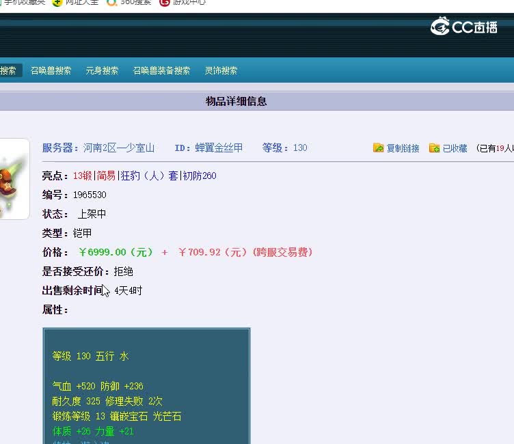Screen dimensions: 514x444
Task: Click the 耐久度 325 修理失败 2次 line
Action: click(x=107, y=402)
